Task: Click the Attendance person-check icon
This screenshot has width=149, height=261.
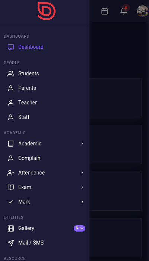Action: [x=11, y=173]
